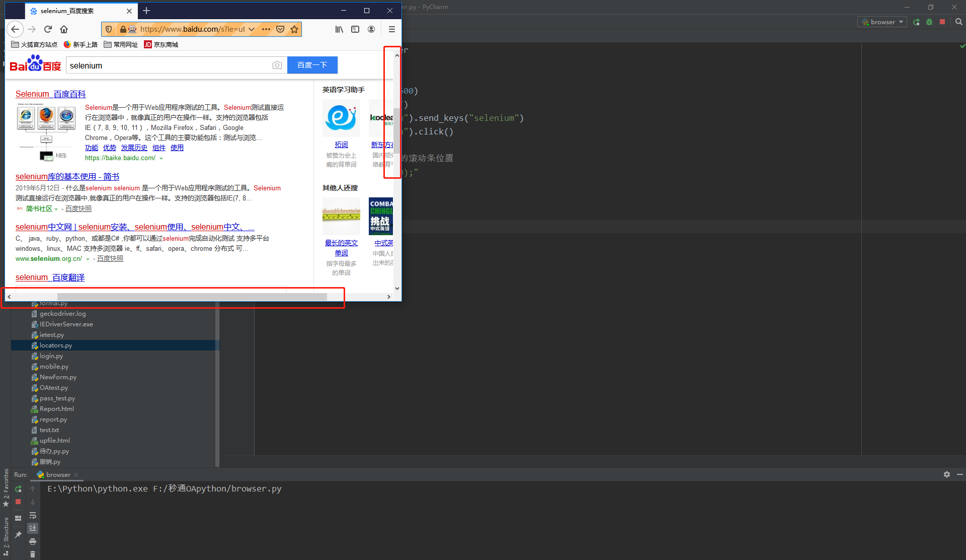Open the Firefox hamburger menu

392,29
